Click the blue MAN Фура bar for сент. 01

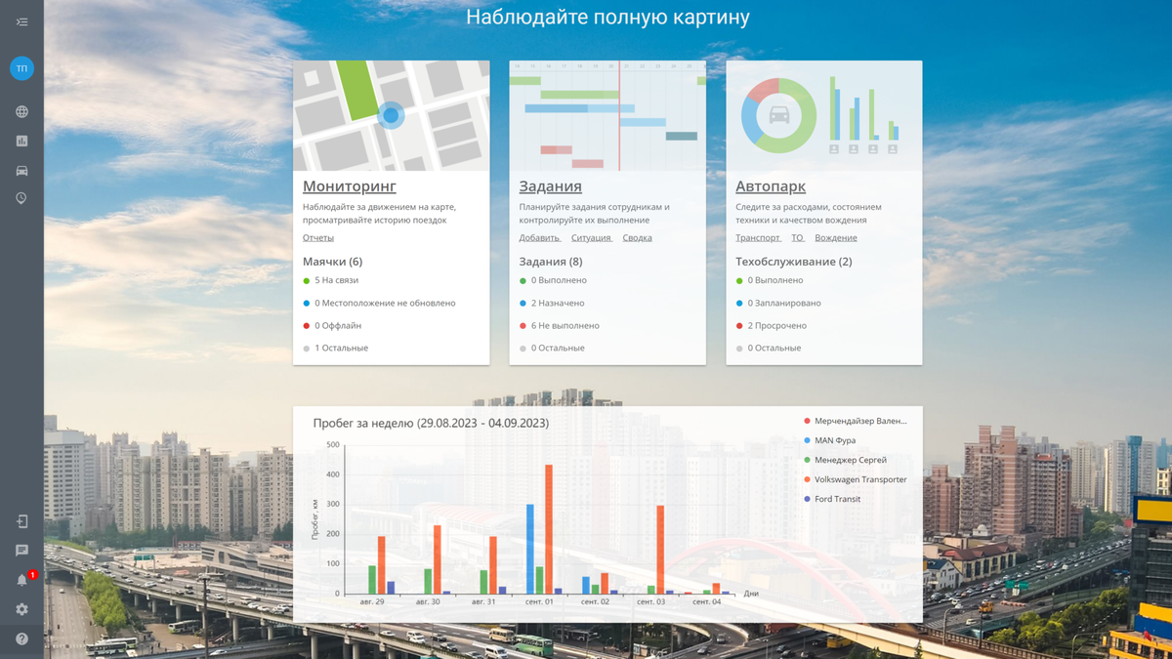(x=530, y=549)
